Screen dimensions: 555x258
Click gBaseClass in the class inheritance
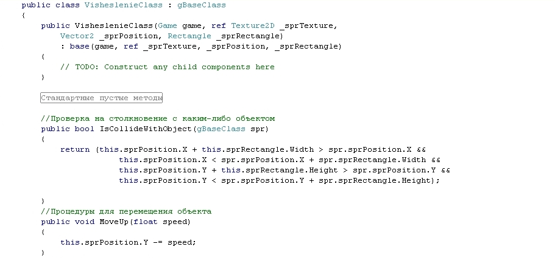click(x=202, y=5)
